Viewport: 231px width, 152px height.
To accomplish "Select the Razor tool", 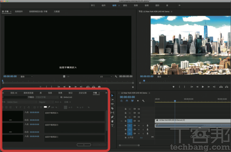I will point(112,108).
